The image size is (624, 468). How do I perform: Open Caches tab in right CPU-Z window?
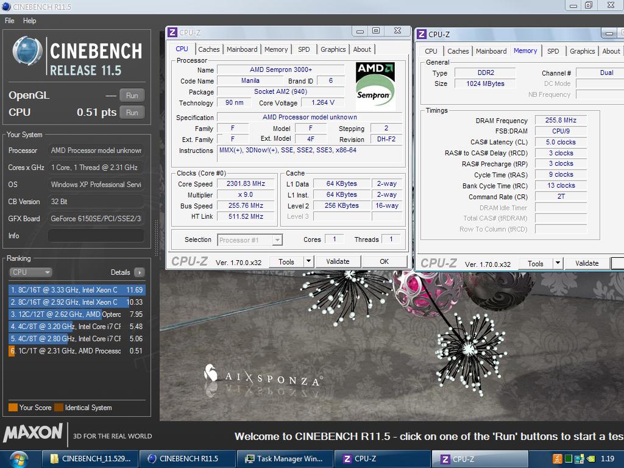pyautogui.click(x=458, y=51)
